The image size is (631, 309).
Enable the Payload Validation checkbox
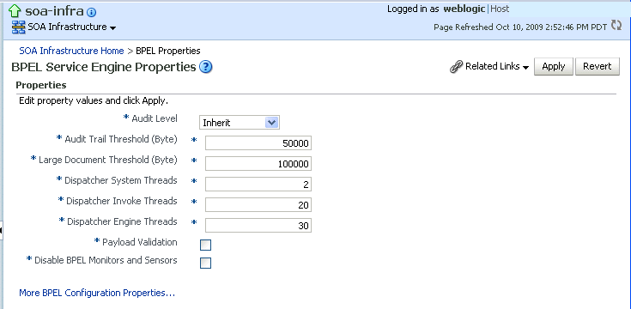click(205, 245)
